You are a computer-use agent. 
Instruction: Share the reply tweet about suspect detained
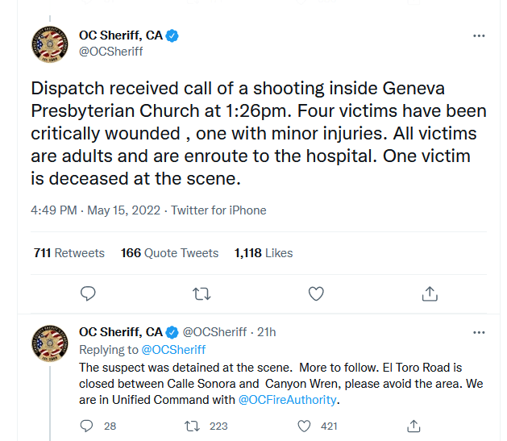tap(413, 426)
